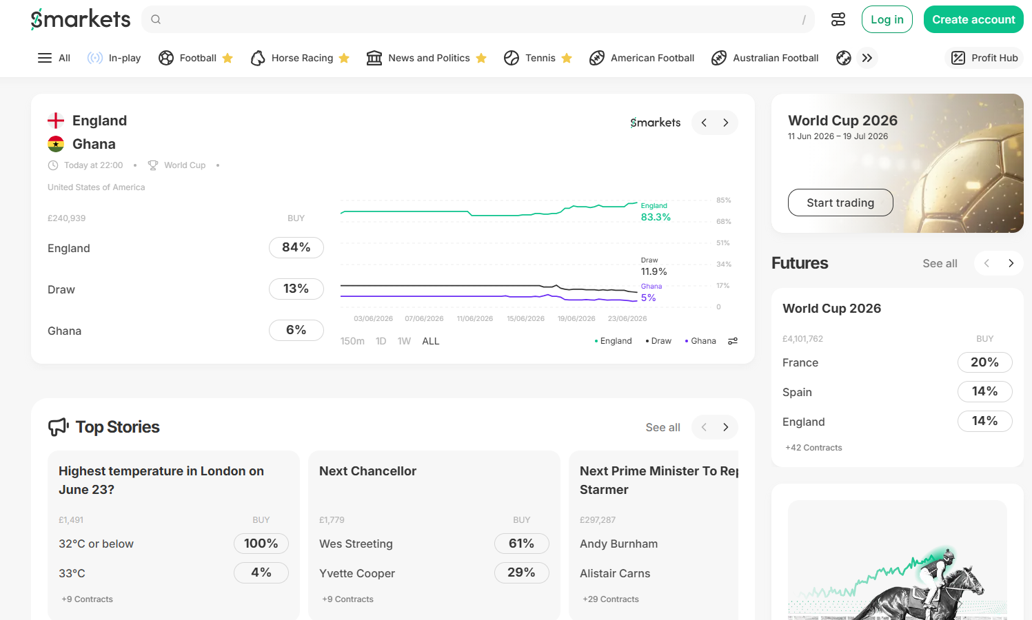Open chart settings icon beside Ghana legend
The width and height of the screenshot is (1032, 620).
point(733,341)
